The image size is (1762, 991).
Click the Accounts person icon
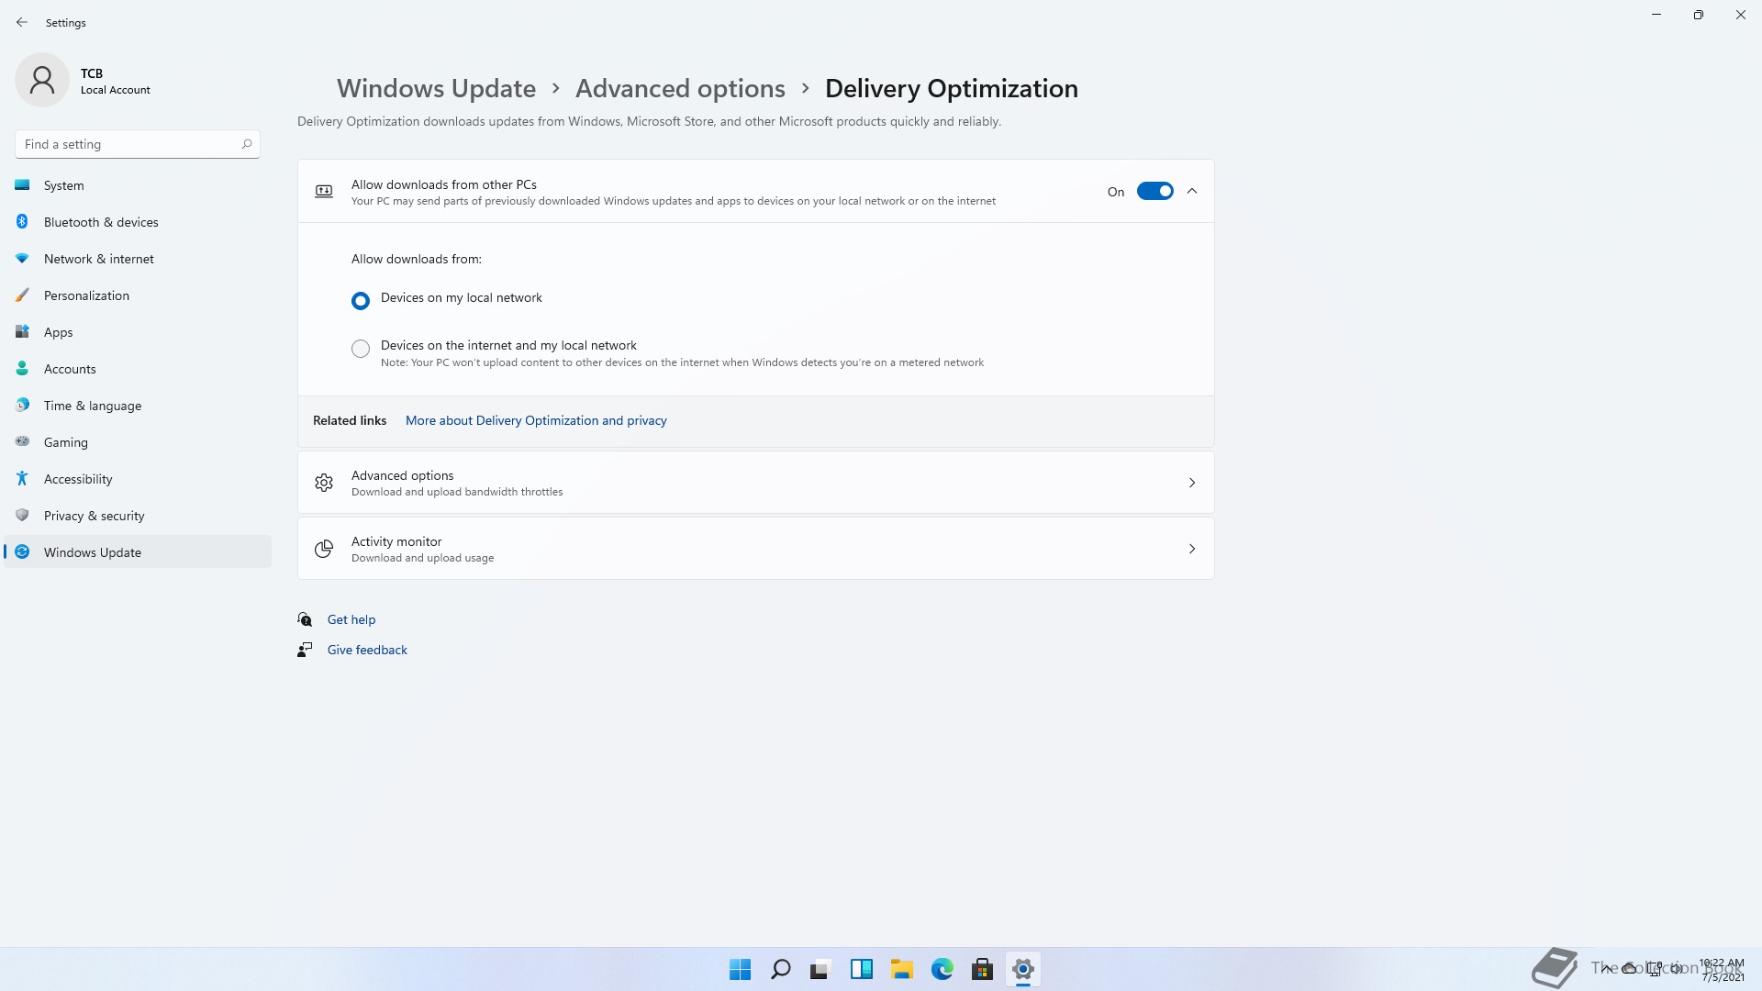pyautogui.click(x=22, y=369)
